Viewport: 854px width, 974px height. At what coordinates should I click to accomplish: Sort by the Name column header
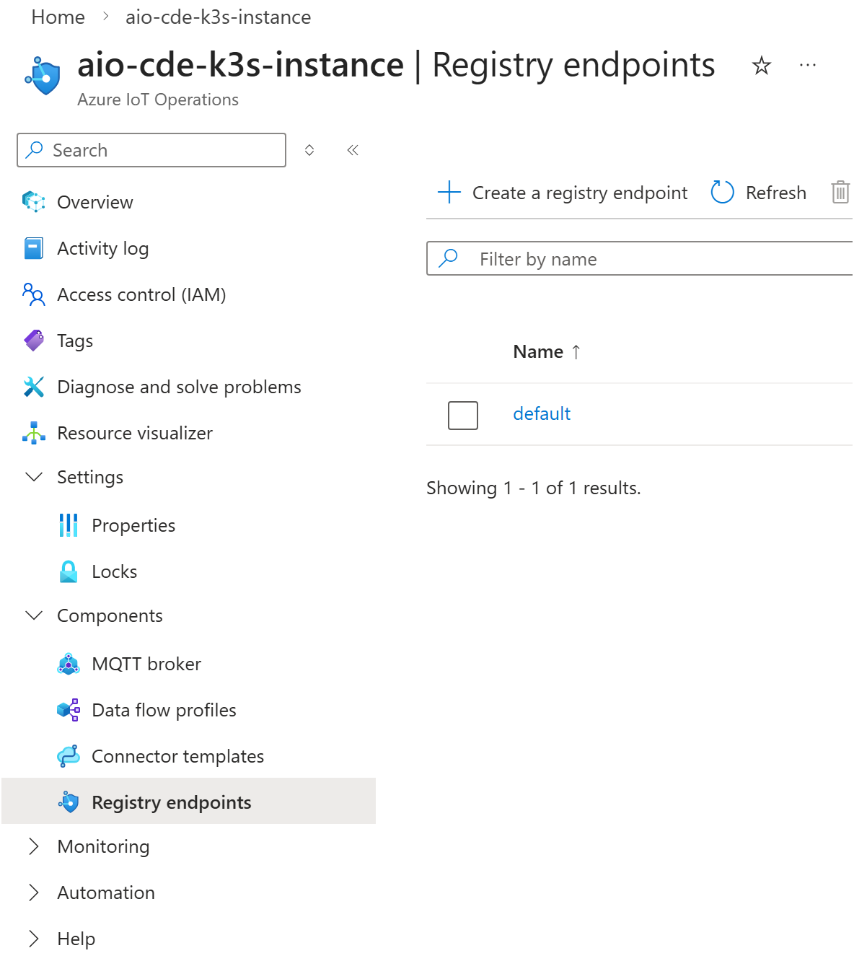(547, 351)
